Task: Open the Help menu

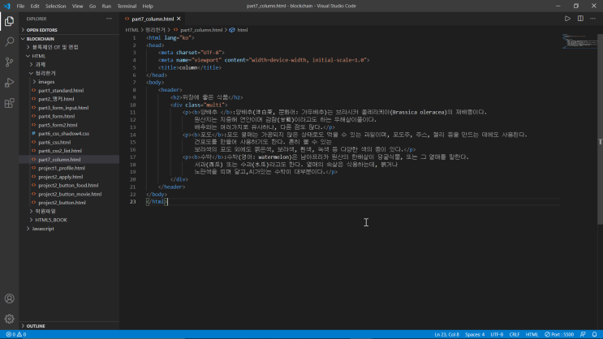Action: tap(148, 6)
